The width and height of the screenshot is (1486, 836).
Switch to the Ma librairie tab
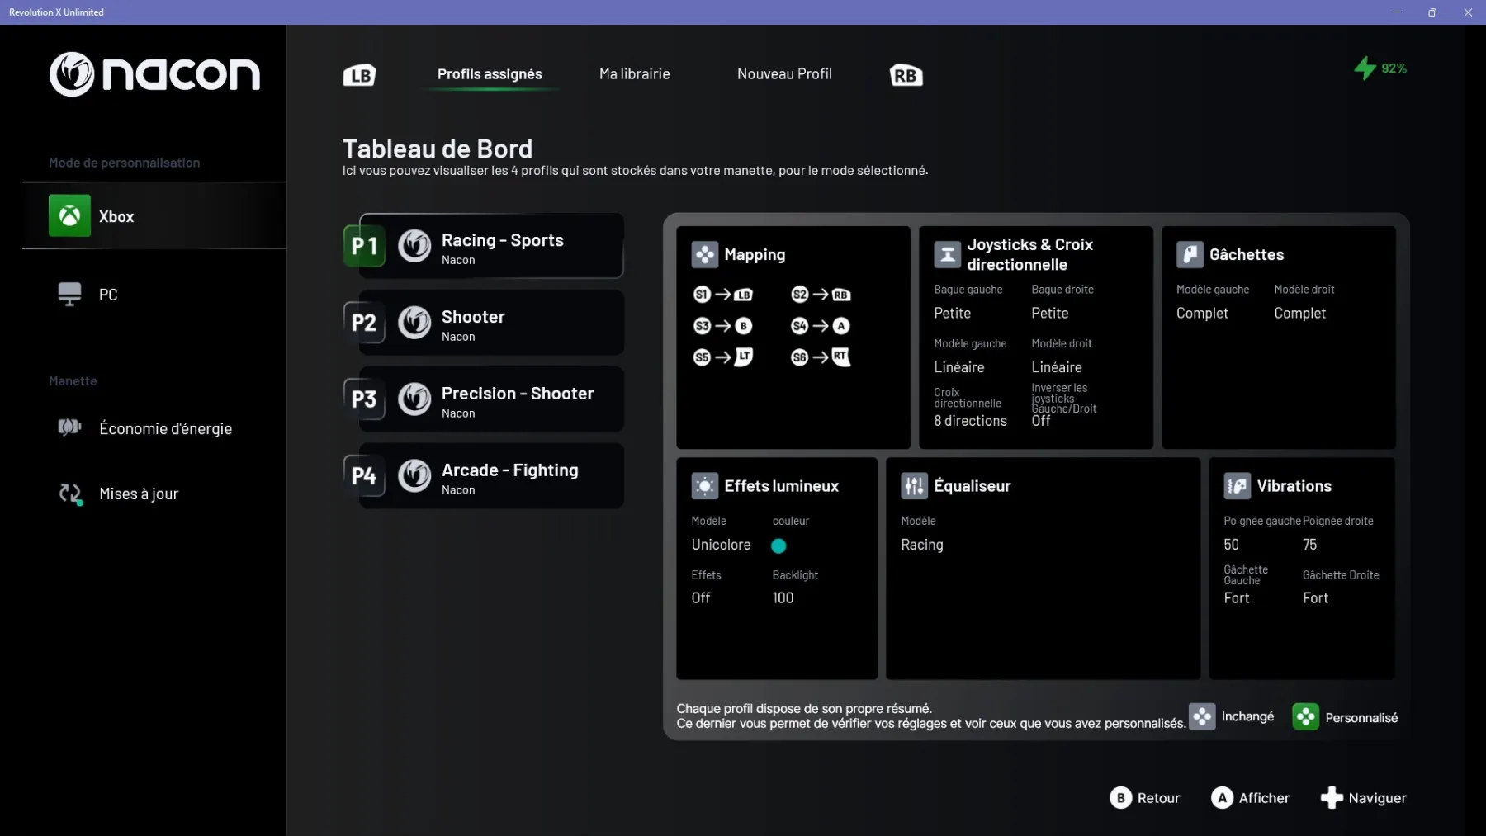[x=634, y=74]
